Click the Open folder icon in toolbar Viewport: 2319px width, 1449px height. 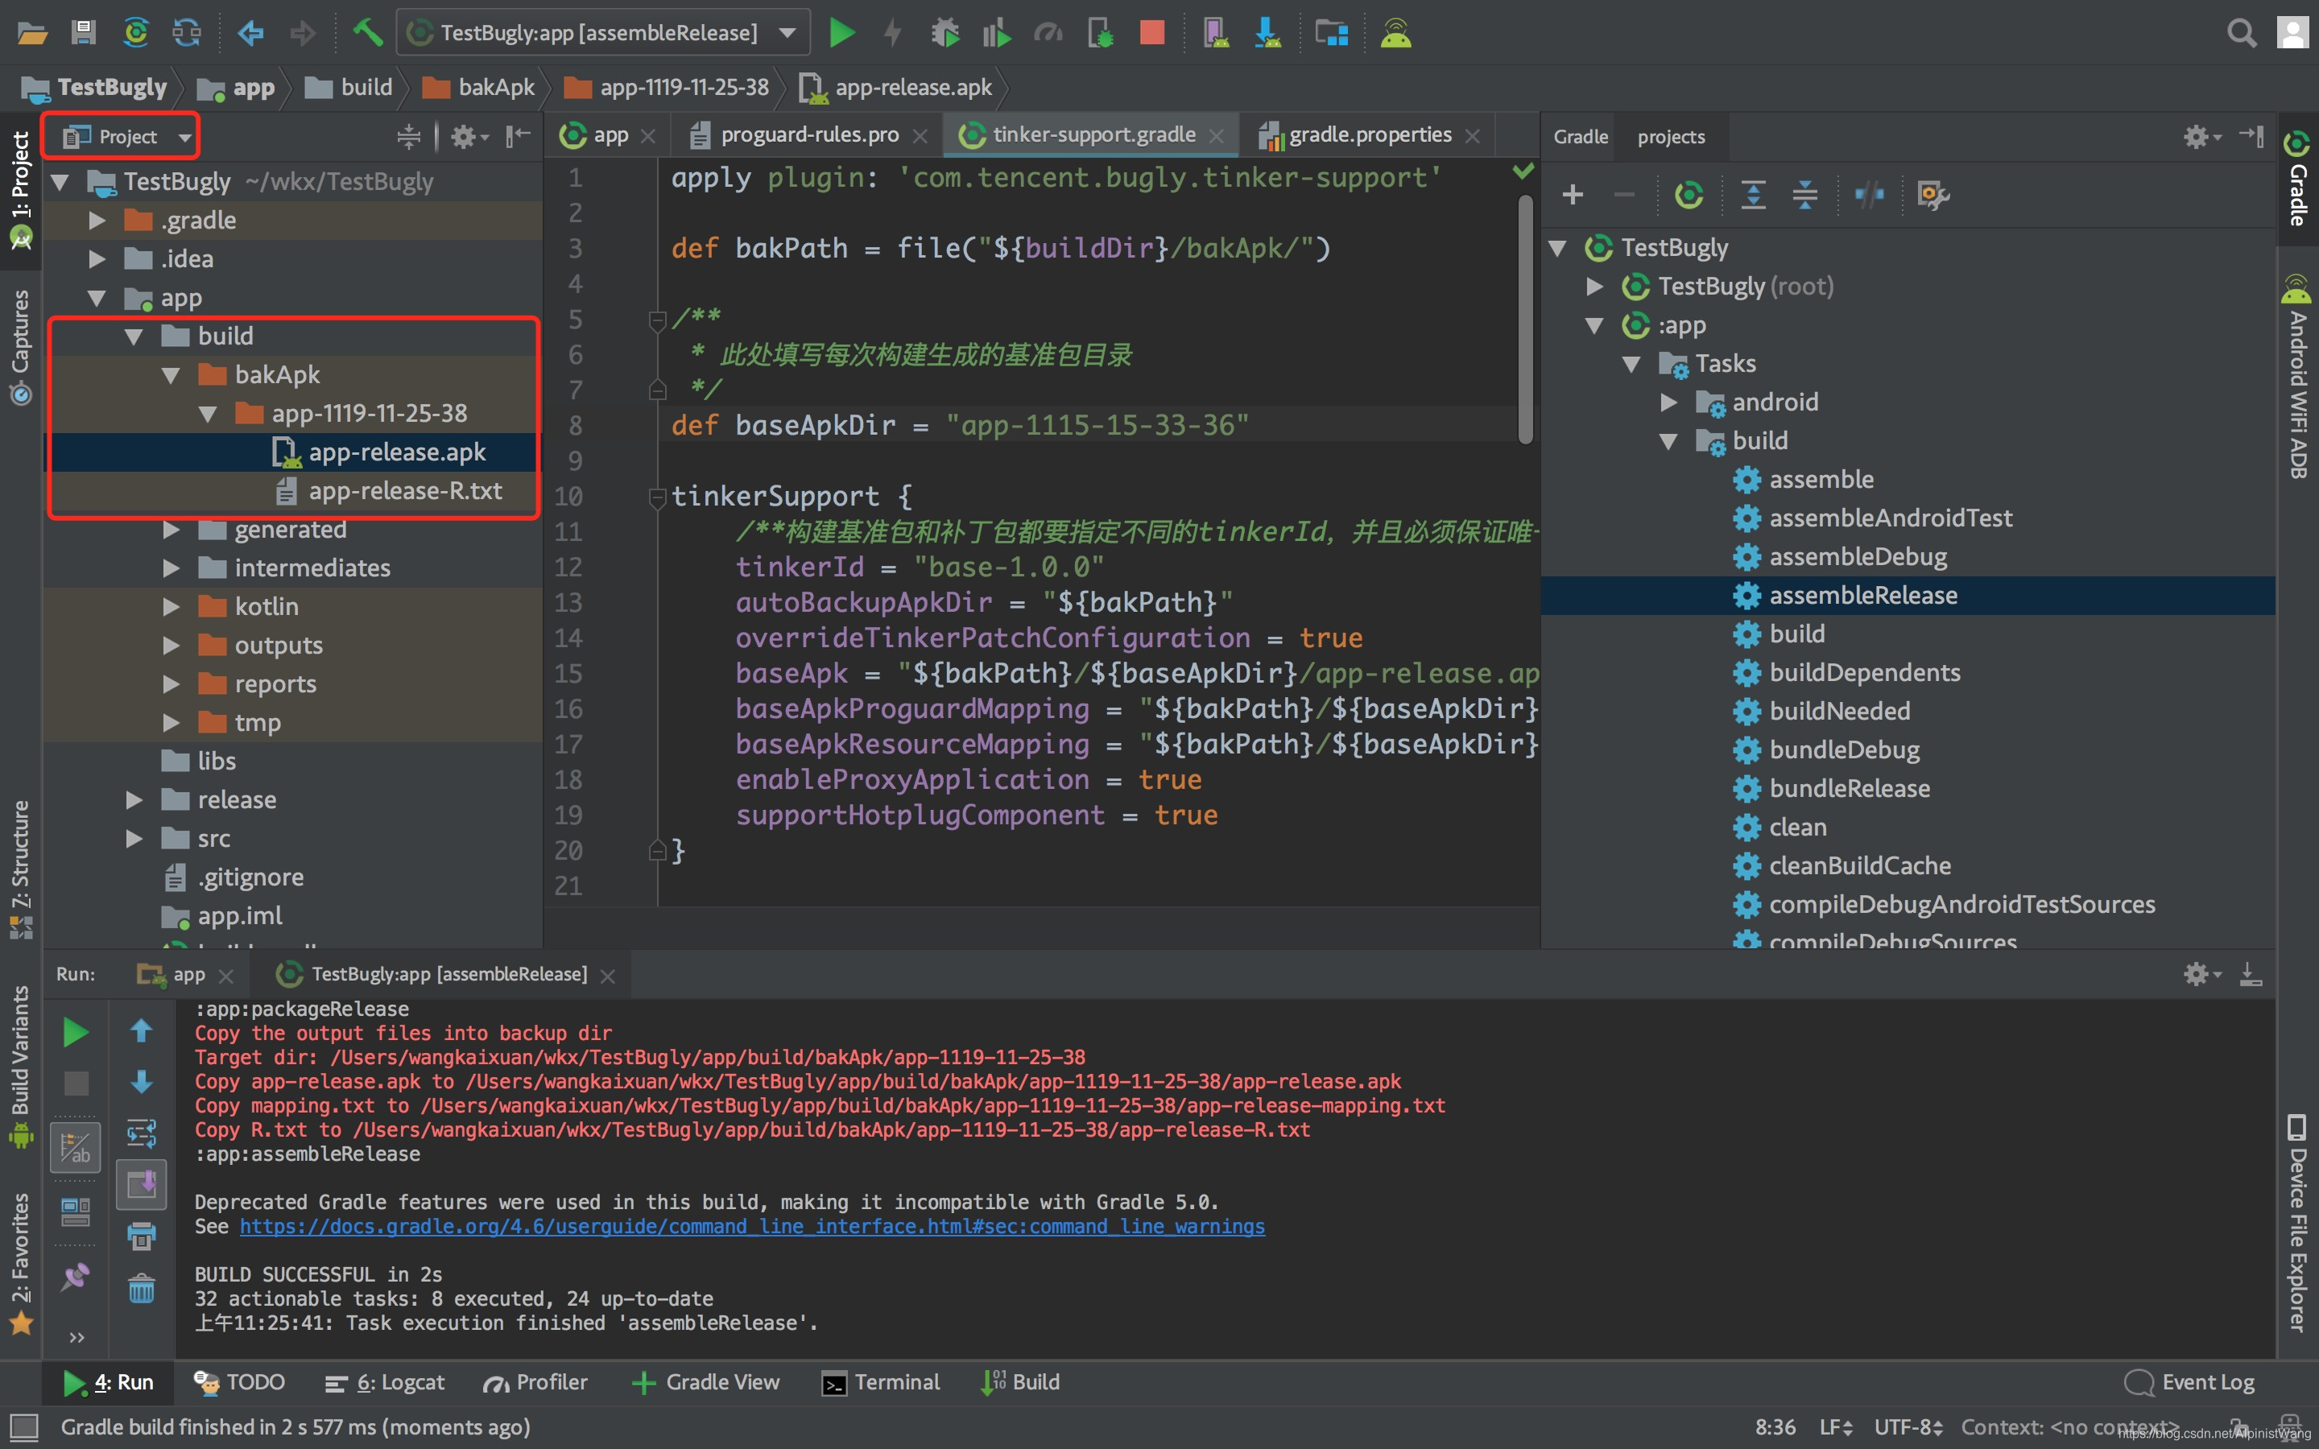click(31, 34)
